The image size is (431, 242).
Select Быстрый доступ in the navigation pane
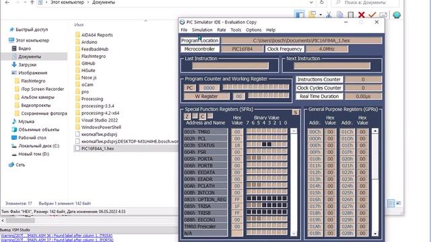point(32,30)
